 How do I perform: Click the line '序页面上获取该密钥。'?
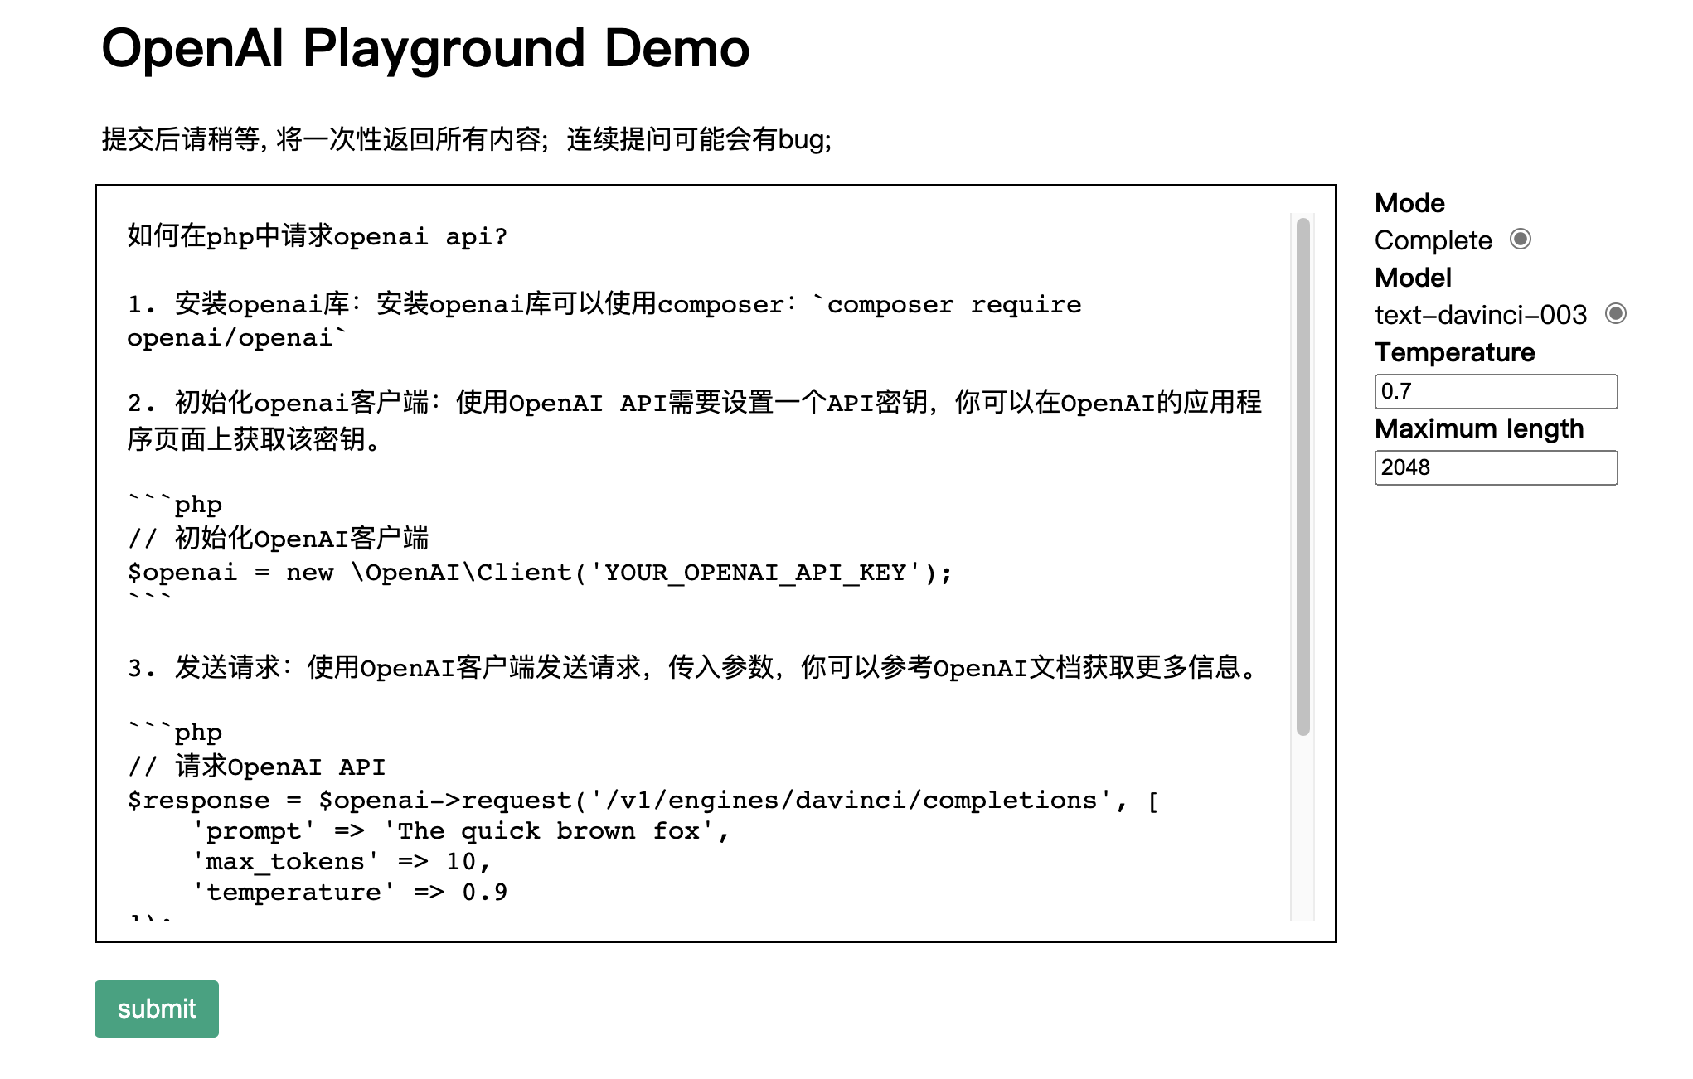point(255,439)
